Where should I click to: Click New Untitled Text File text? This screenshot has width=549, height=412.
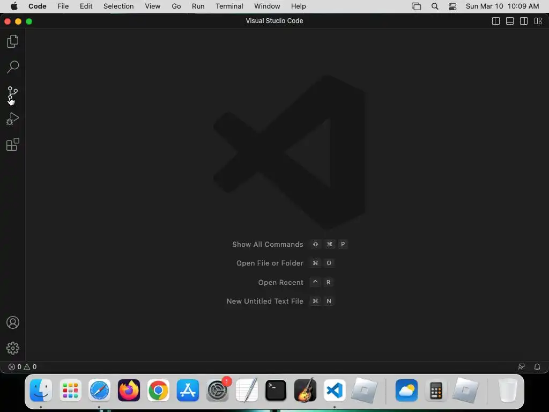click(x=265, y=301)
